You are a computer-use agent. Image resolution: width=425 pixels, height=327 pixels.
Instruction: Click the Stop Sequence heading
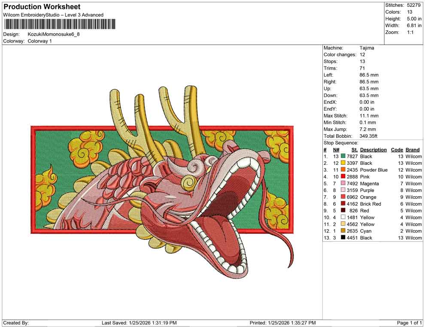click(x=341, y=143)
